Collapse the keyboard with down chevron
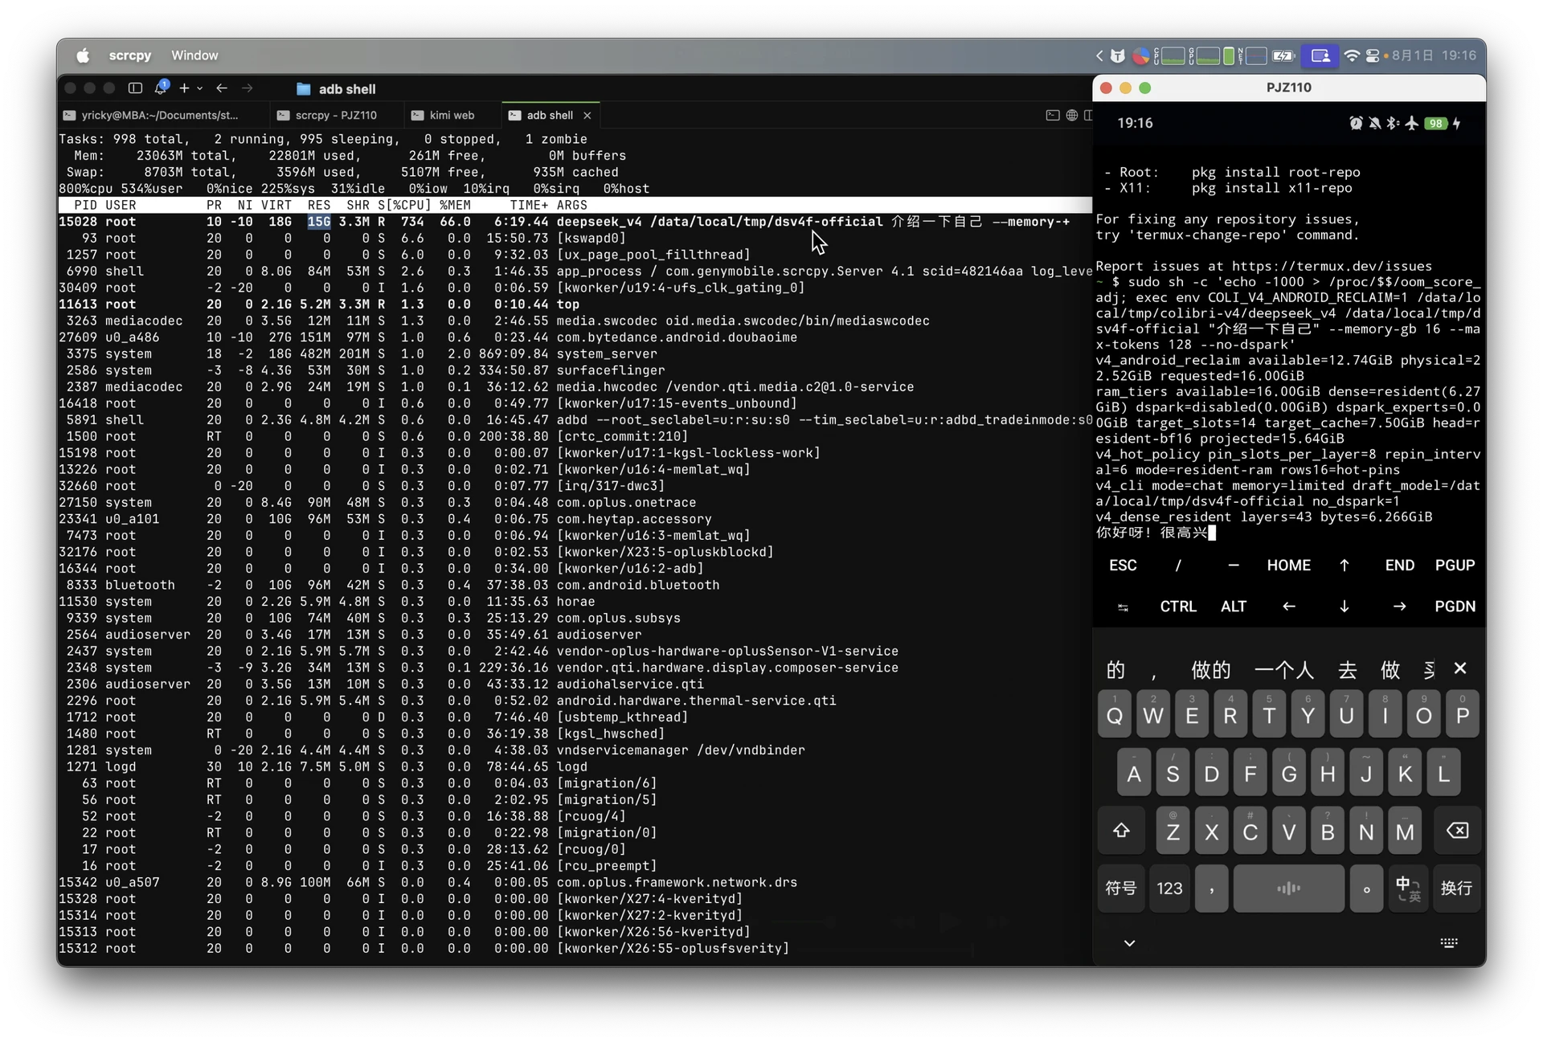 1129,942
